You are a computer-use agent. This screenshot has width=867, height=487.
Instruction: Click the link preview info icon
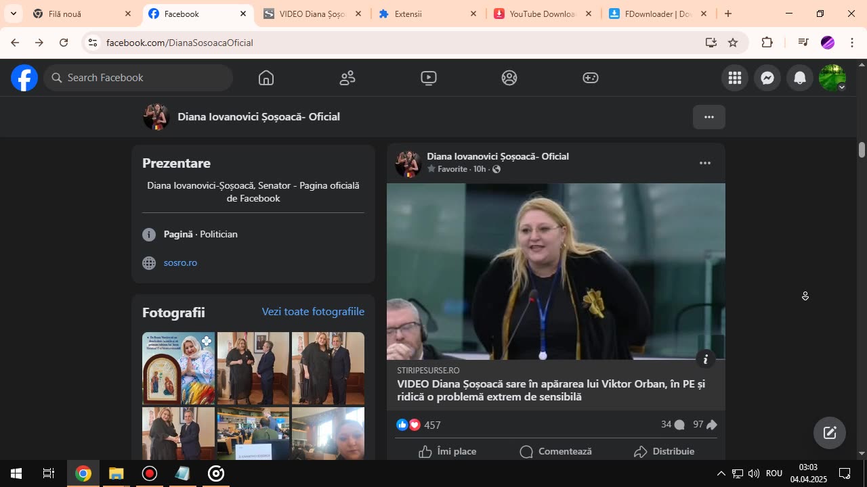point(705,358)
